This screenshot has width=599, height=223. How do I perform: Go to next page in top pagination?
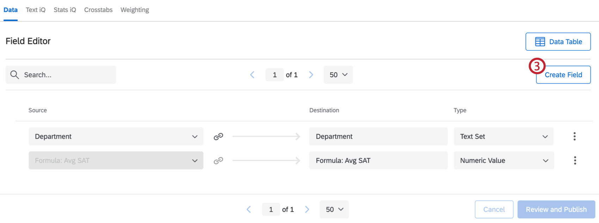click(x=311, y=75)
